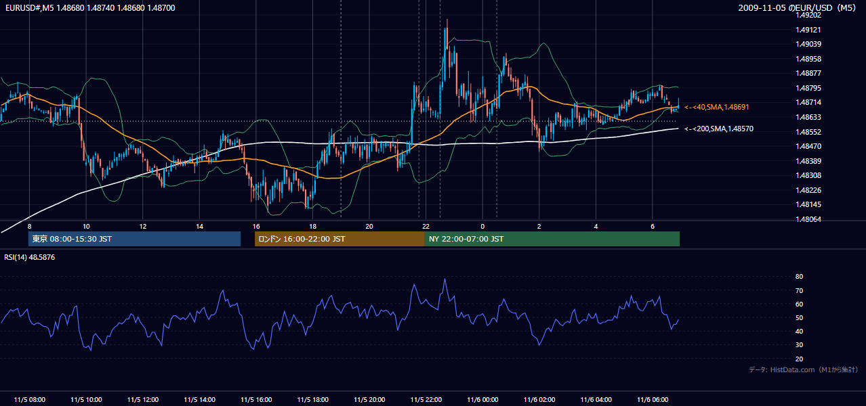Click price axis value 1.49121
Screen dimensions: 866x406
point(808,30)
